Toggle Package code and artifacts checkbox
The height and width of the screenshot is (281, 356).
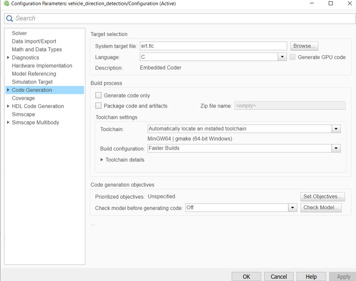pos(98,106)
